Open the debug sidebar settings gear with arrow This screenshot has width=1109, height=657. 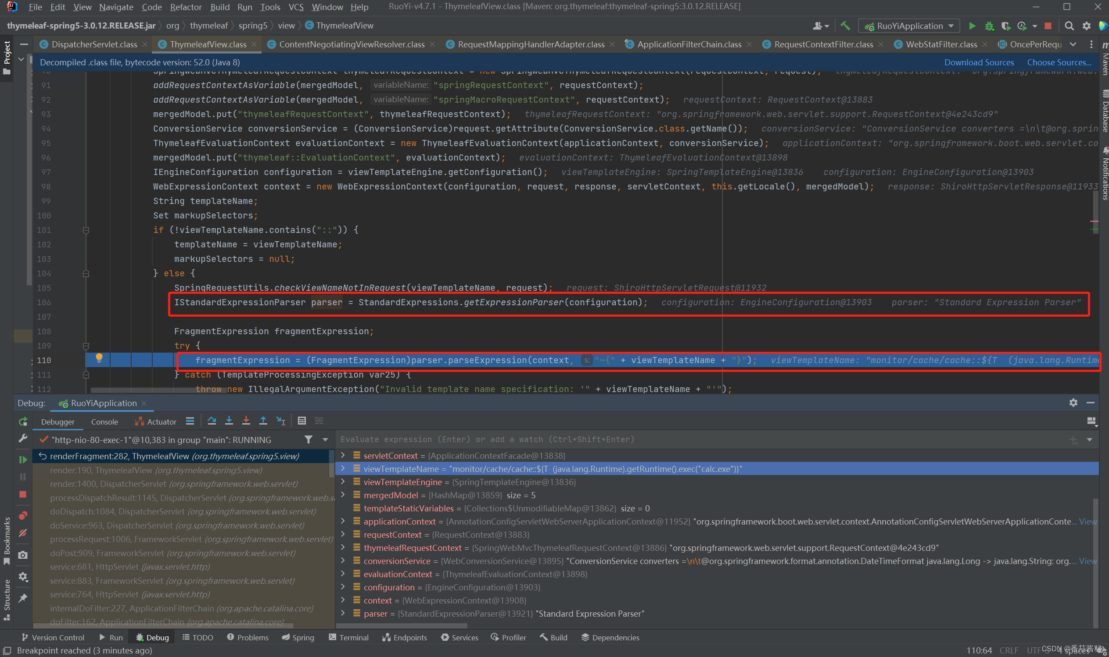(x=23, y=577)
